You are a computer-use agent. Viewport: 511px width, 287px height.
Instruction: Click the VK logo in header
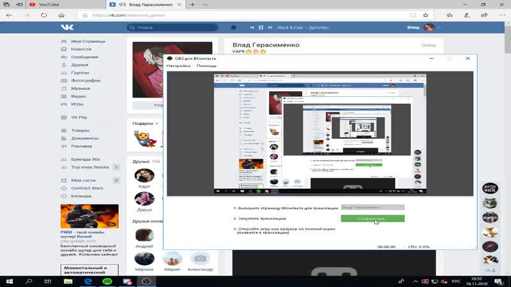(67, 27)
